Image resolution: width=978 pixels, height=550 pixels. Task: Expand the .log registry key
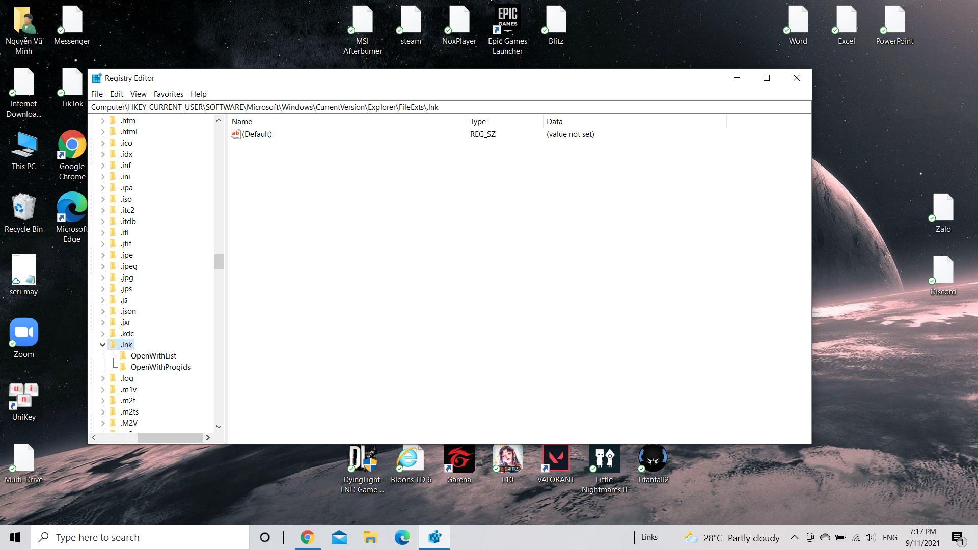[103, 378]
